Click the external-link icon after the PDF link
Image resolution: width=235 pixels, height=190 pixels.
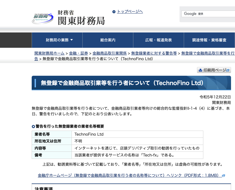(x=223, y=175)
